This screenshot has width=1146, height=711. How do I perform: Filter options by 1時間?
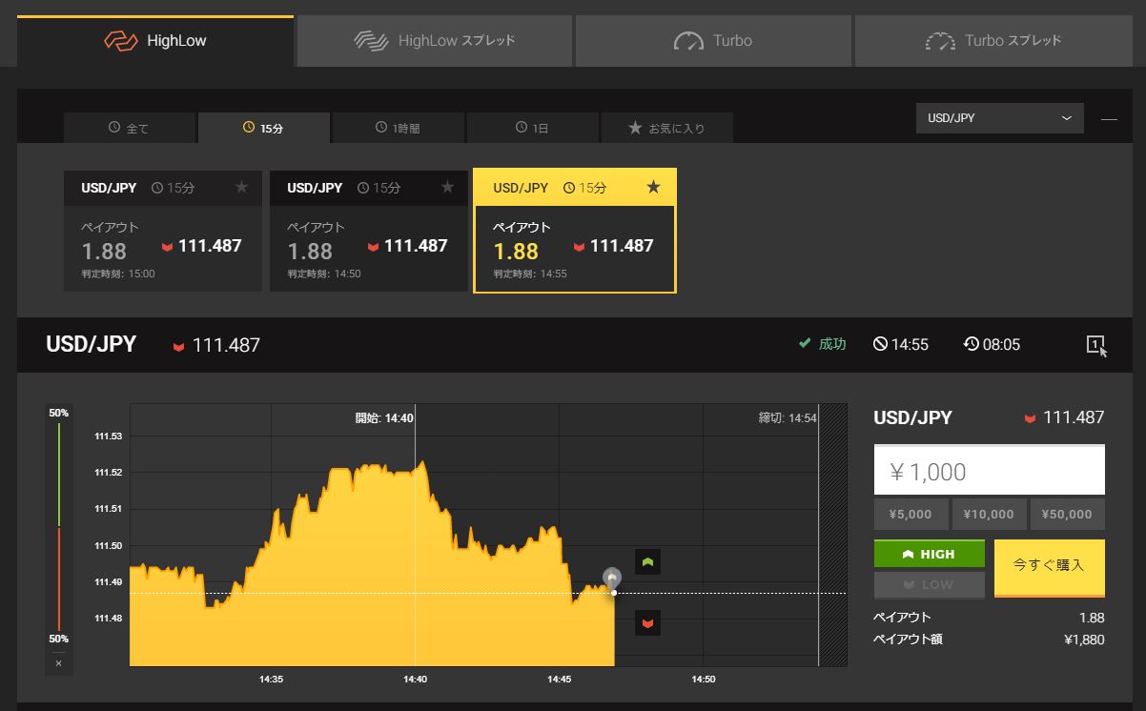[x=399, y=128]
